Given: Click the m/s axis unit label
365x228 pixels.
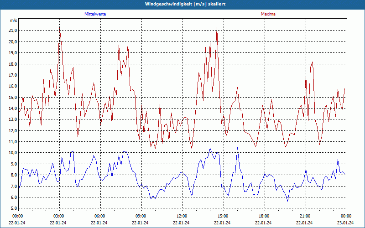Looking at the screenshot, I should (x=14, y=21).
